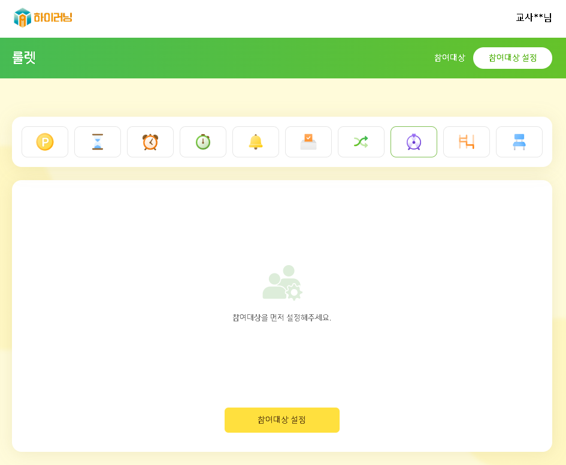Click the 하이러닝 logo text
The image size is (566, 465).
(x=53, y=18)
